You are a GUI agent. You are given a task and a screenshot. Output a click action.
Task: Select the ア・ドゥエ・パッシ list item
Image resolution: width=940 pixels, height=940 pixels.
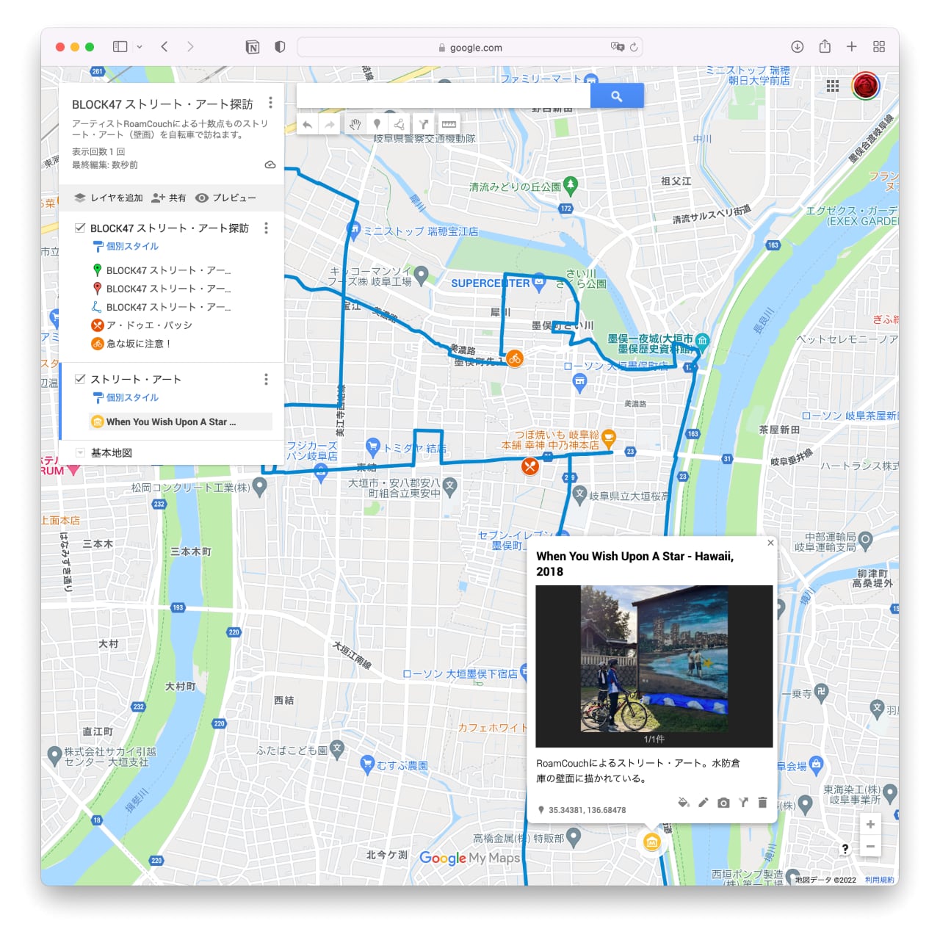149,325
